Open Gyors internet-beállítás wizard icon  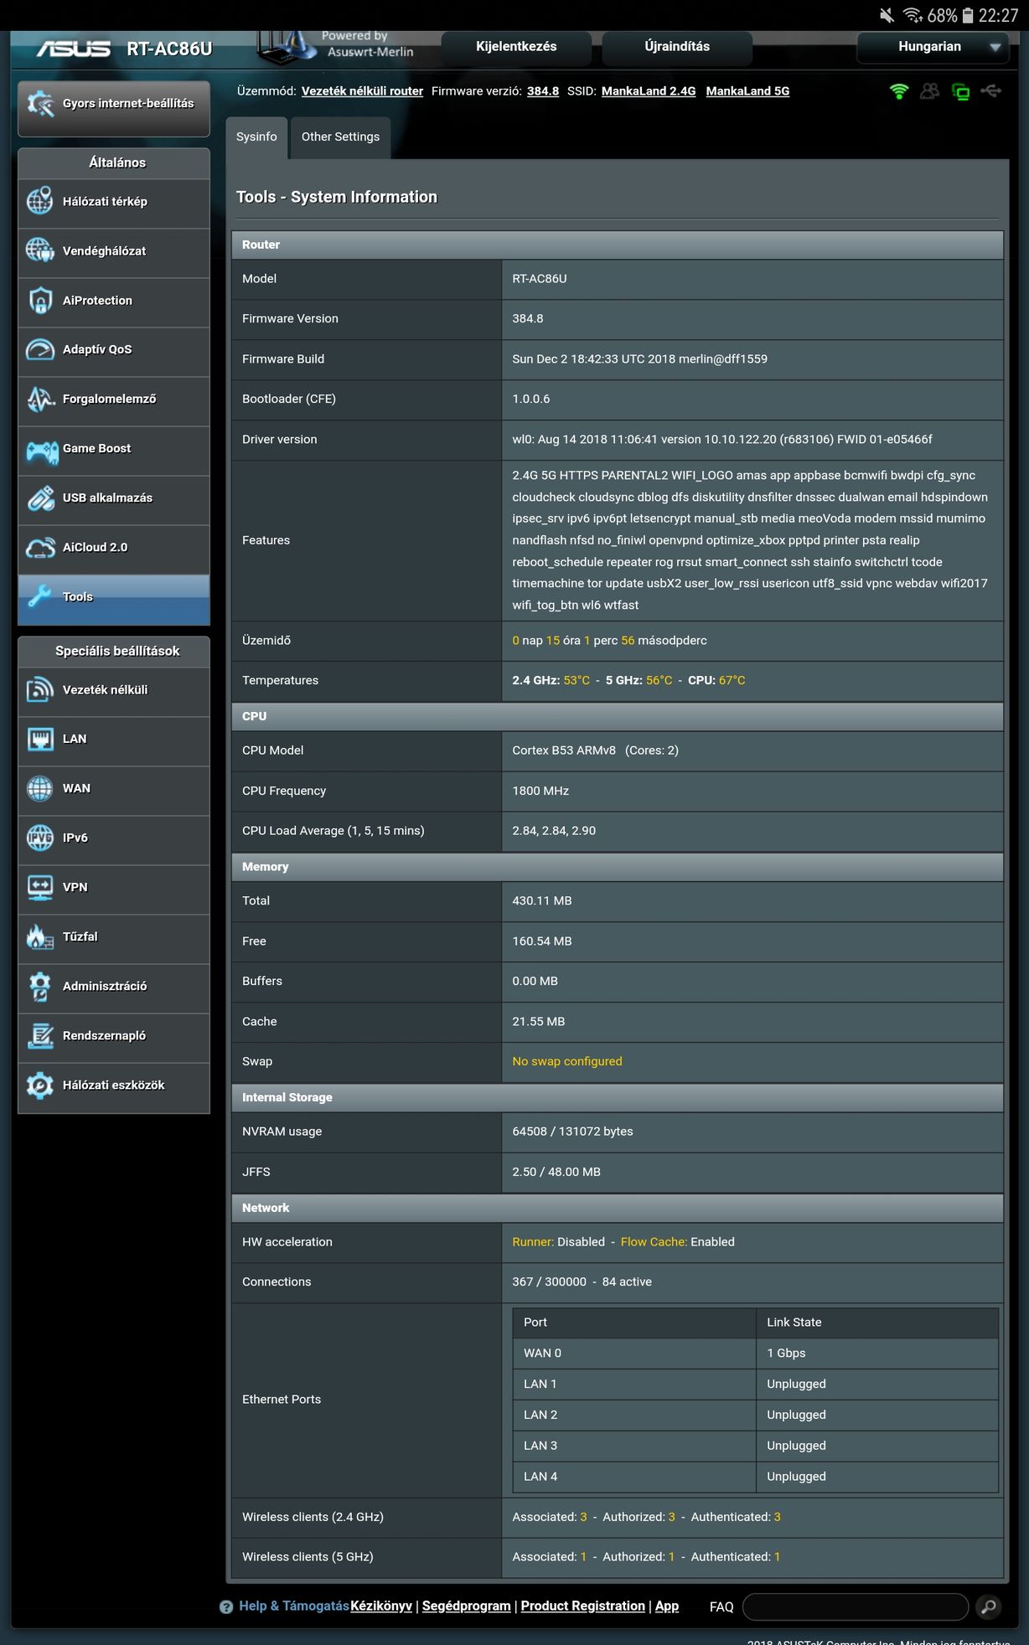pyautogui.click(x=40, y=104)
